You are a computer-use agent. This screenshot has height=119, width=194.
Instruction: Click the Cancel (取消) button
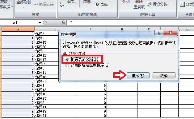[x=164, y=75]
